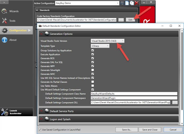Click the Logon and Splash section icon
This screenshot has width=184, height=134.
pyautogui.click(x=47, y=119)
